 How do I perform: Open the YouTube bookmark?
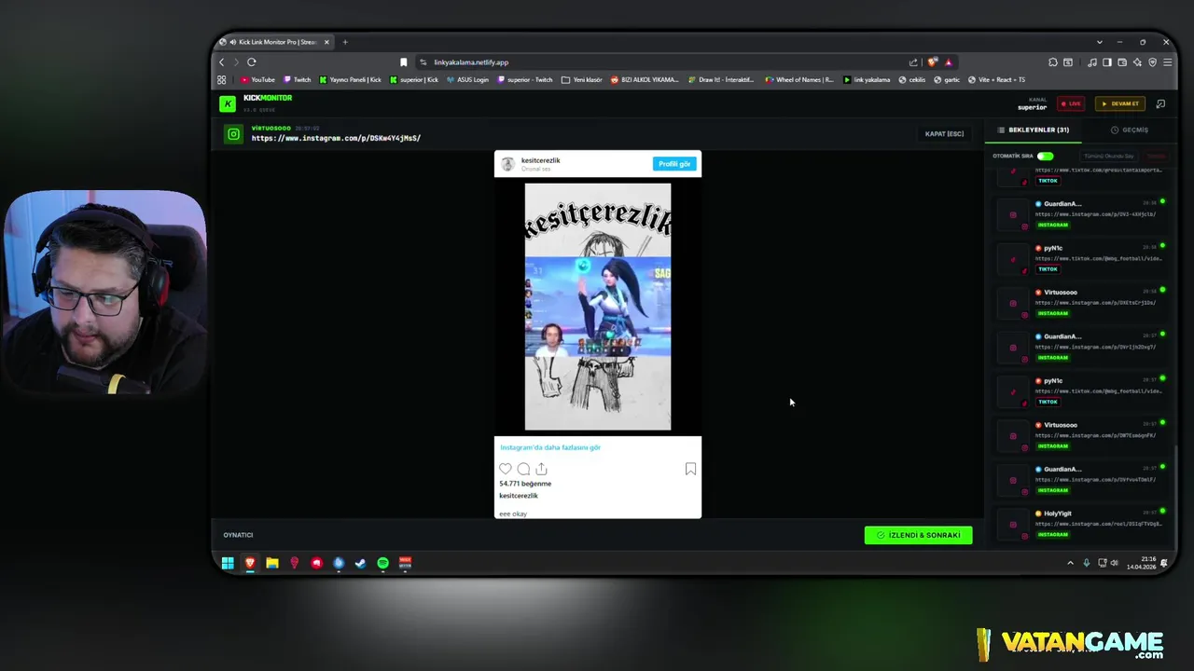(x=258, y=80)
